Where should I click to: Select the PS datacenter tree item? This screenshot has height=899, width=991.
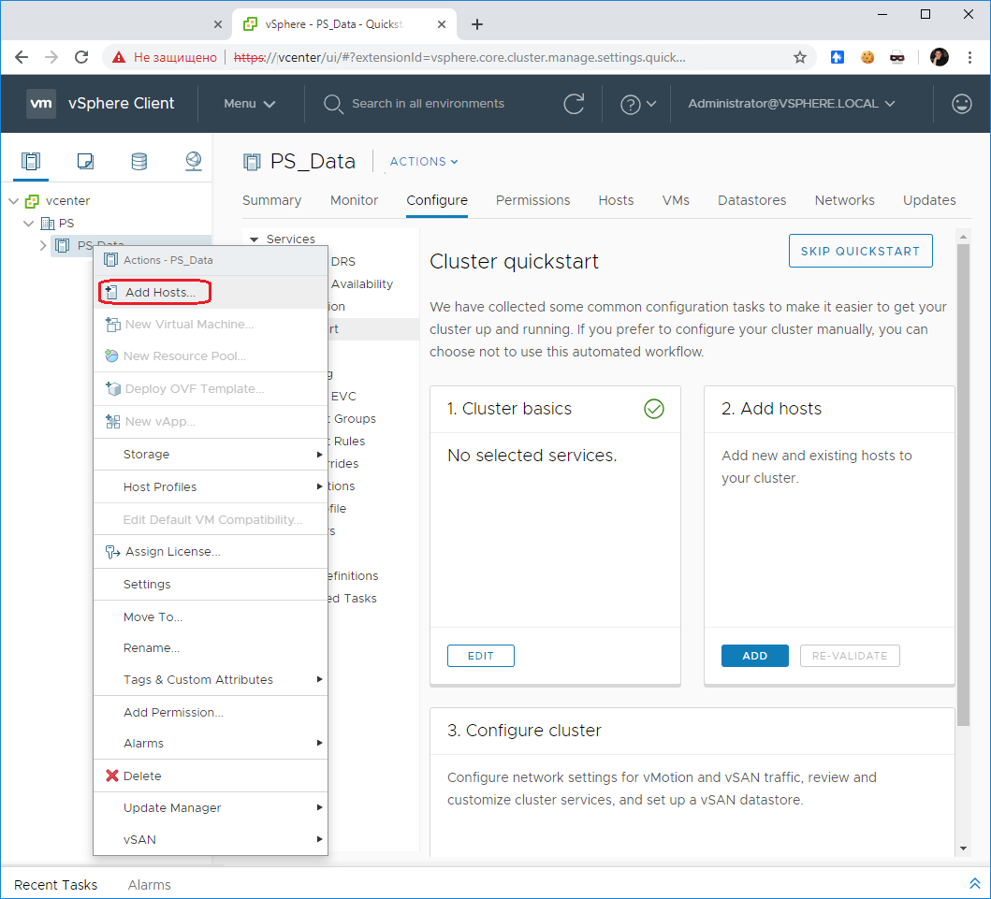click(66, 223)
